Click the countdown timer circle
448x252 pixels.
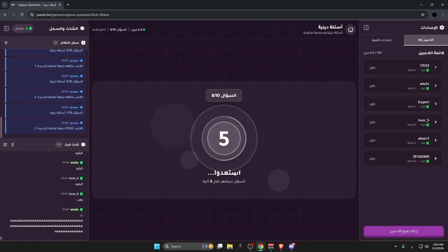(x=224, y=138)
